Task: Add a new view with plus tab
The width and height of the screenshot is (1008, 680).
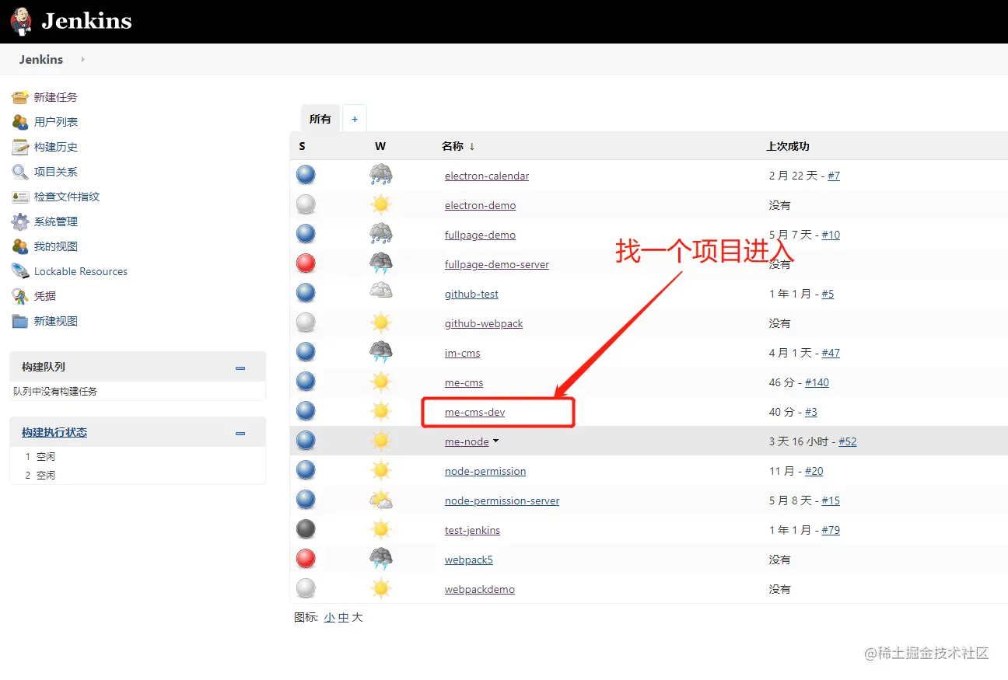Action: [x=355, y=119]
